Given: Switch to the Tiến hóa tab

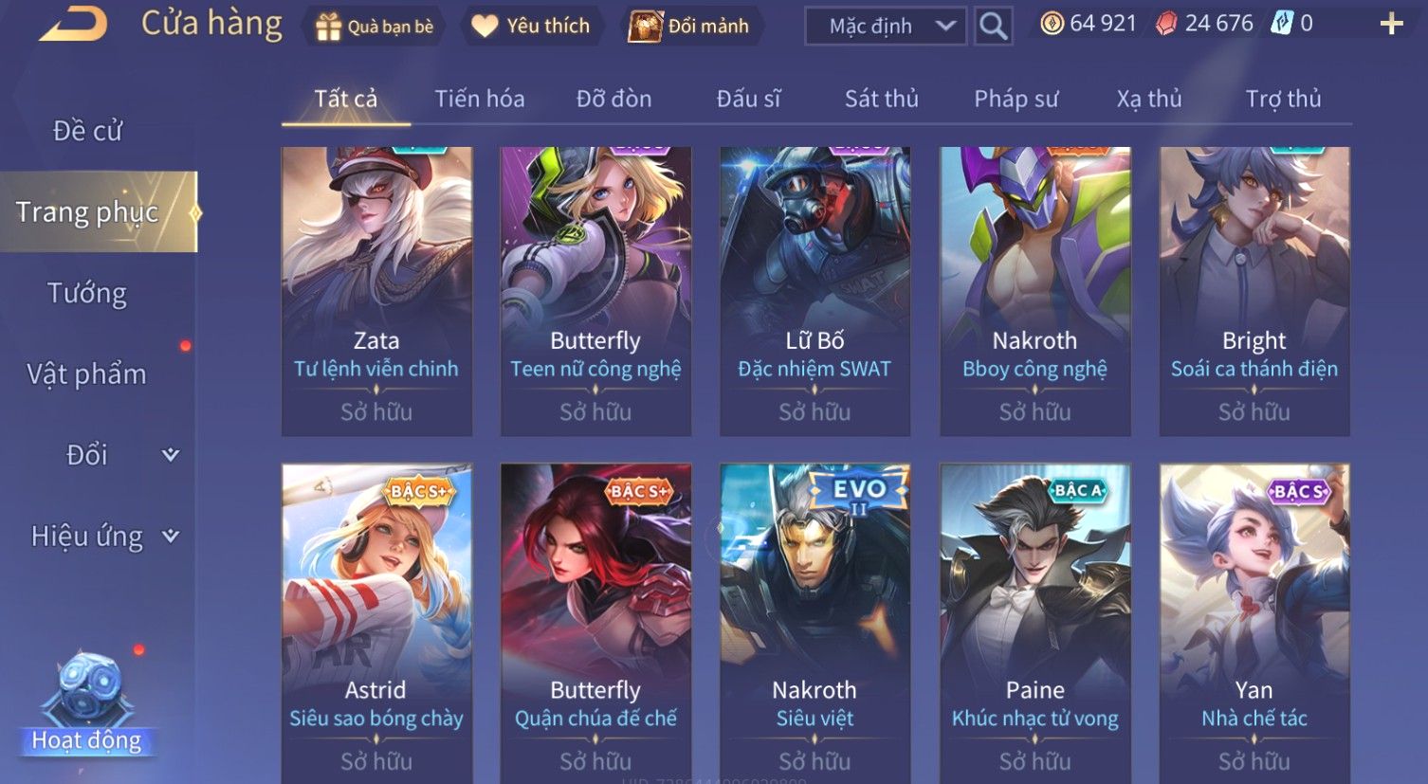Looking at the screenshot, I should click(x=479, y=99).
